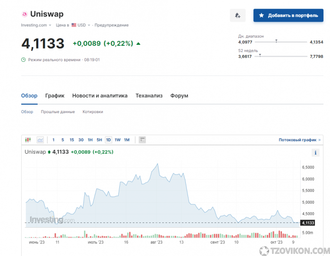This screenshot has height=256, width=330.
Task: Open the Форум tab
Action: (x=179, y=96)
